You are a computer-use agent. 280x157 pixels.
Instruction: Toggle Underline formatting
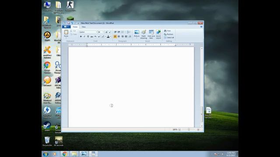[88, 37]
